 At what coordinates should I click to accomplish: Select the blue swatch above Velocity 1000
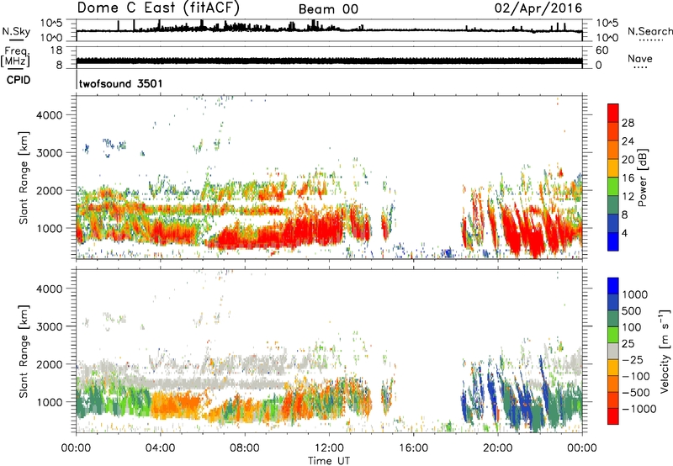[613, 286]
